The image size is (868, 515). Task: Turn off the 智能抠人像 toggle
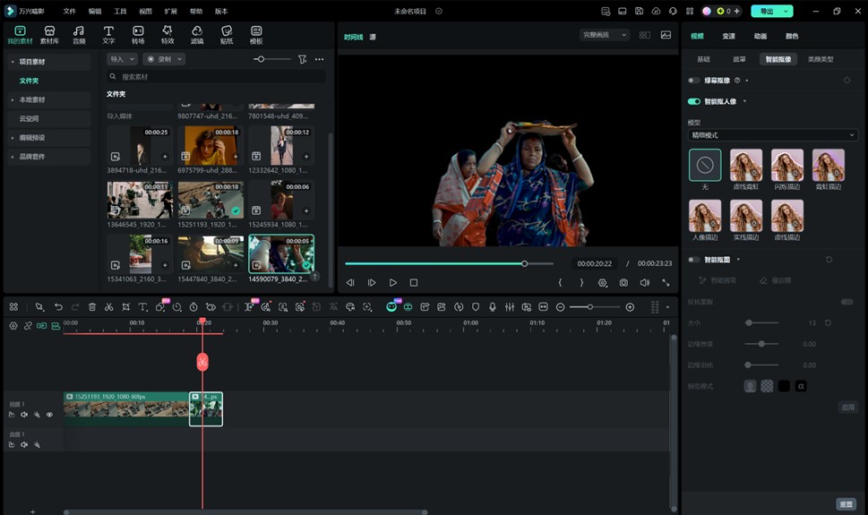693,101
